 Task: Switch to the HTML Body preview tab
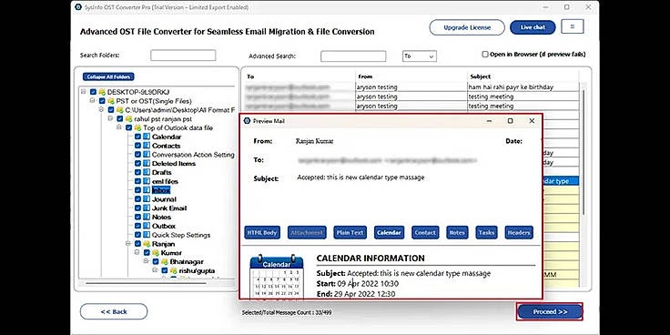coord(262,233)
